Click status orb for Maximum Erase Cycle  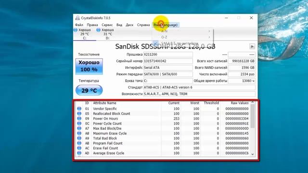(79, 133)
